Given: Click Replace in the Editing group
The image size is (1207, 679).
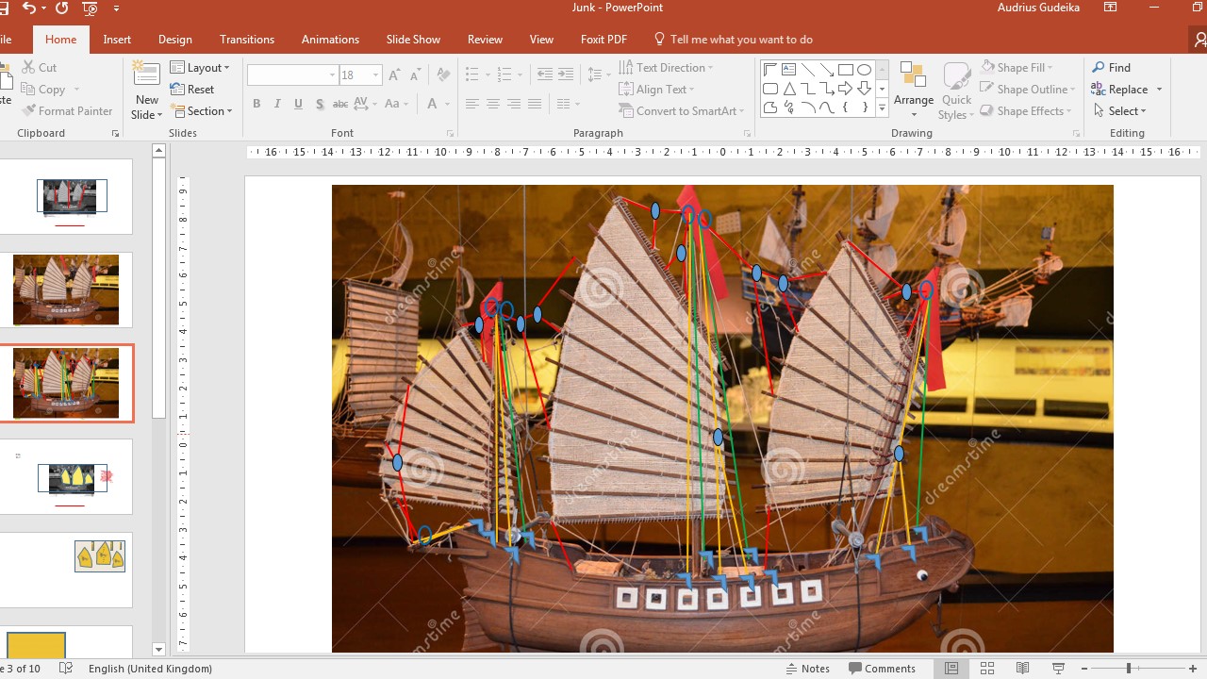Looking at the screenshot, I should tap(1118, 90).
